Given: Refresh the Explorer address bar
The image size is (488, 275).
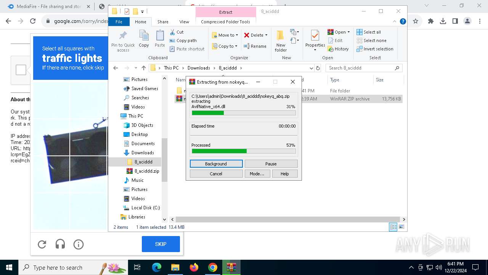Looking at the screenshot, I should pos(318,68).
